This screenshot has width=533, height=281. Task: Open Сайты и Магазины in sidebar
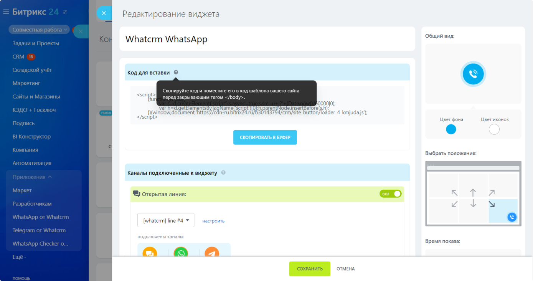36,97
